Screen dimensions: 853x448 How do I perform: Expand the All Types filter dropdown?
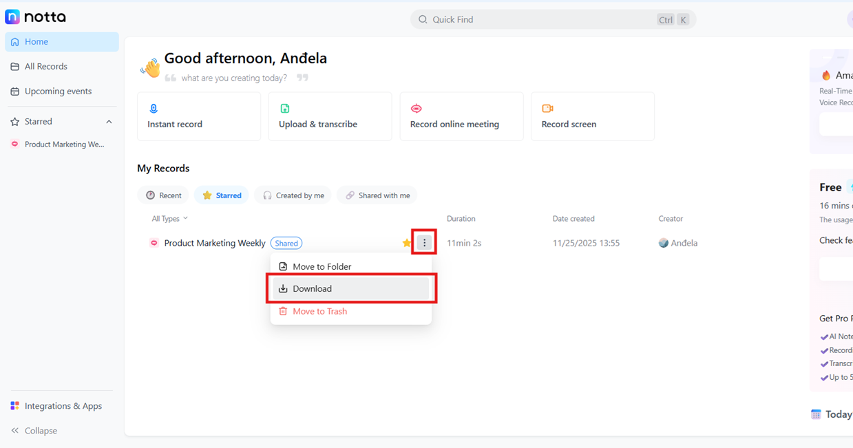(170, 219)
